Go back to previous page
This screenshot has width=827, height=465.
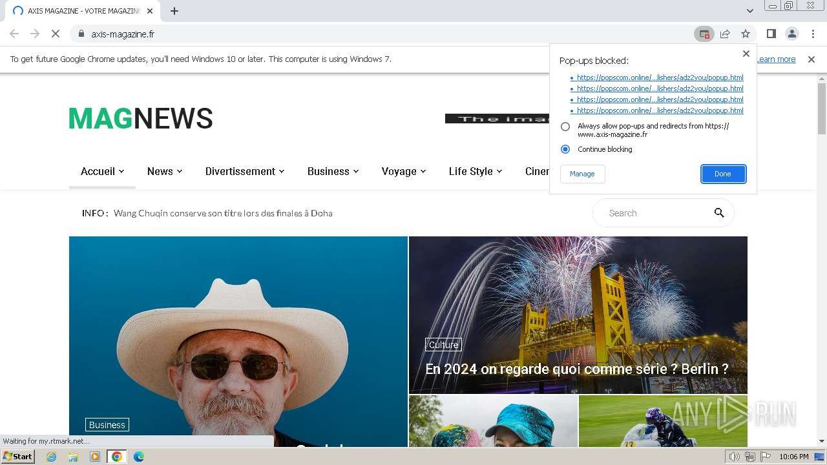(14, 34)
